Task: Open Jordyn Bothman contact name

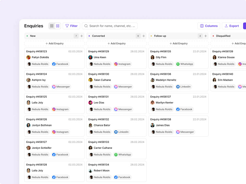Action: click(42, 125)
